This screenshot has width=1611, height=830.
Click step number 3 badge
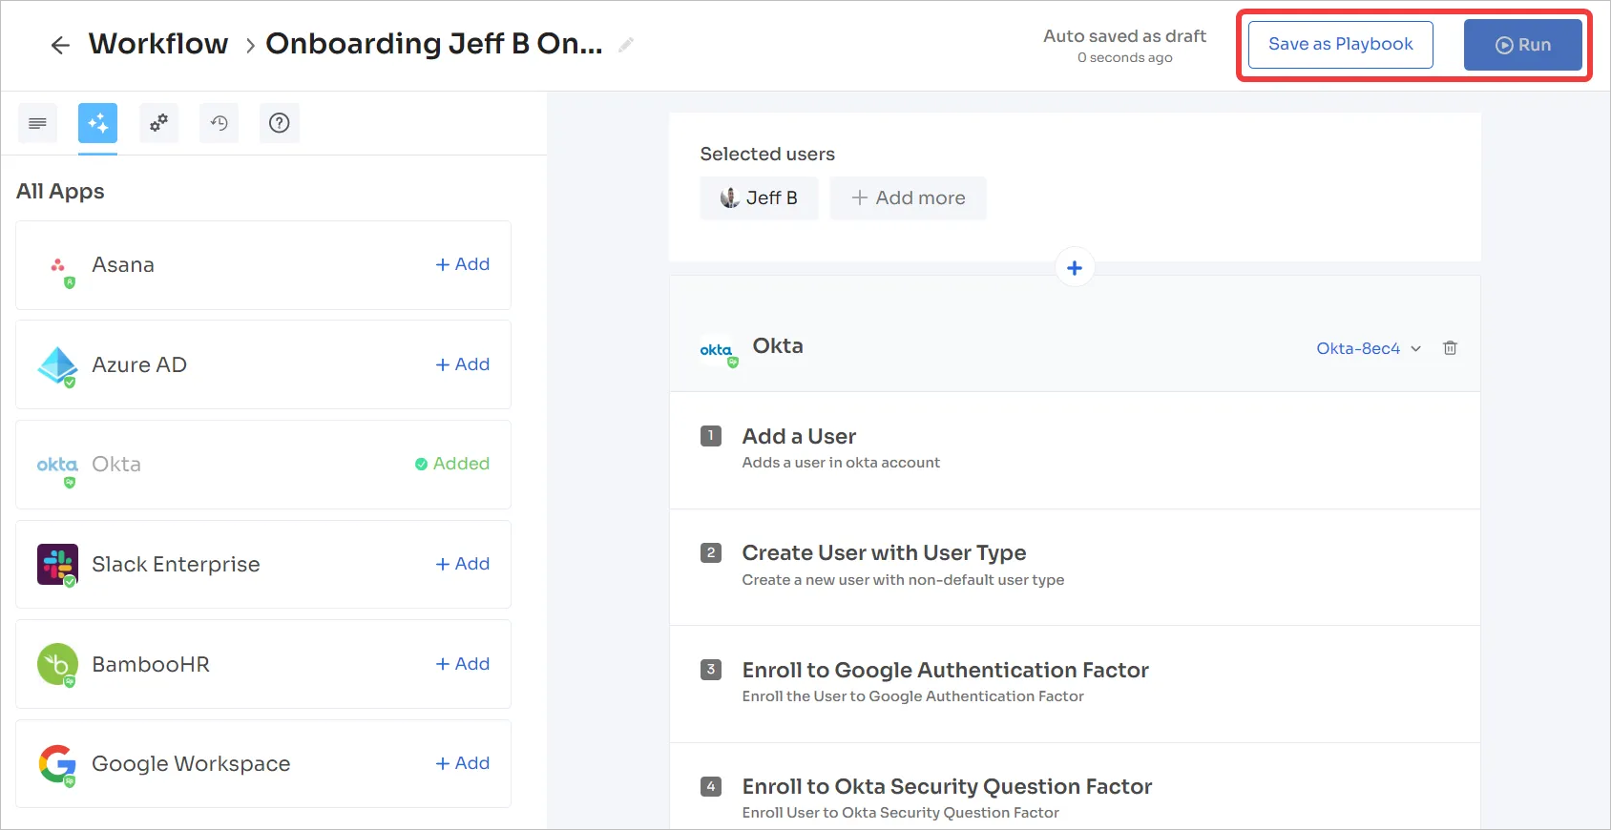711,670
